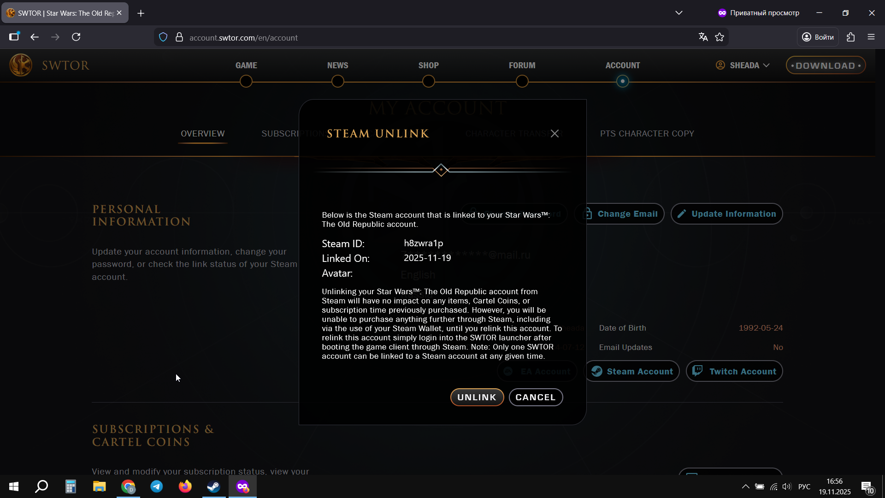Screen dimensions: 885x498
Task: Open the Twitch Account link button
Action: [734, 372]
